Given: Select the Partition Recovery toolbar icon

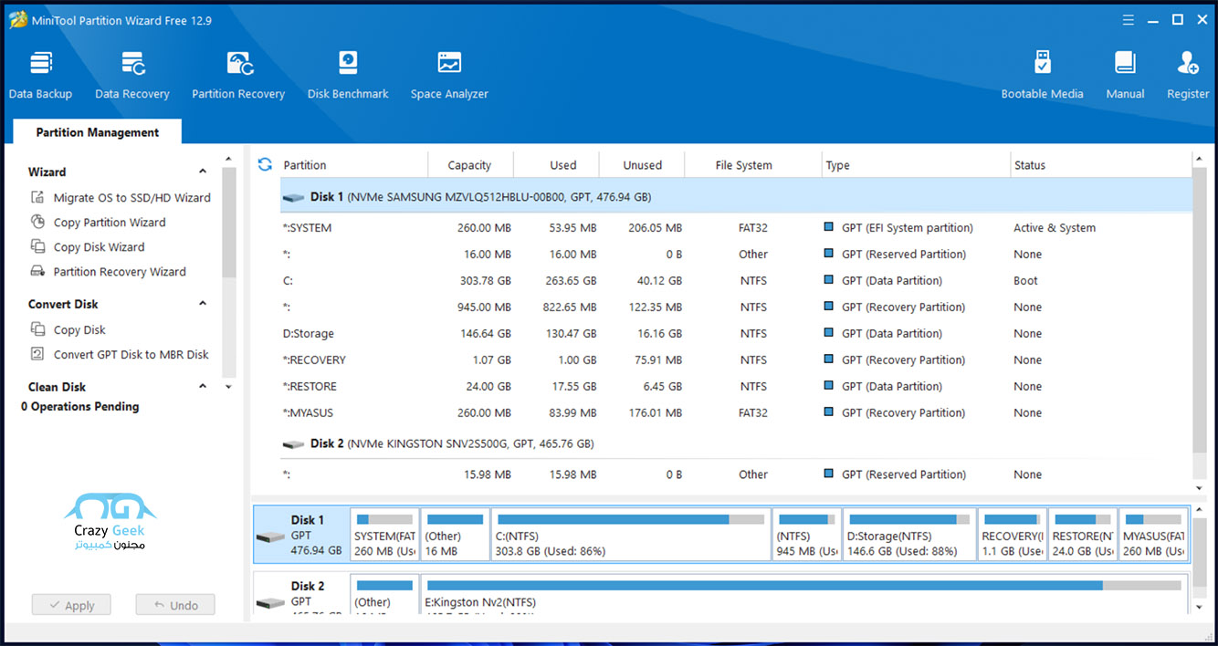Looking at the screenshot, I should coord(238,71).
